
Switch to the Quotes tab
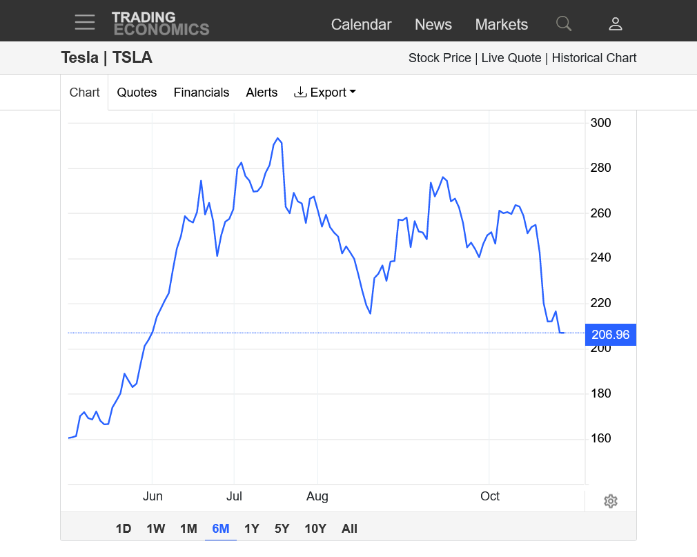(137, 92)
